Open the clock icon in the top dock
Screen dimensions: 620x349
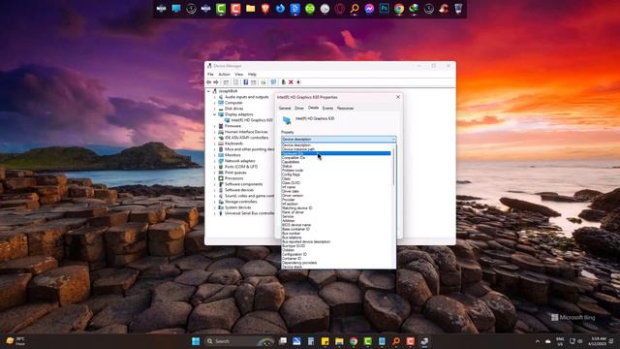click(x=325, y=9)
